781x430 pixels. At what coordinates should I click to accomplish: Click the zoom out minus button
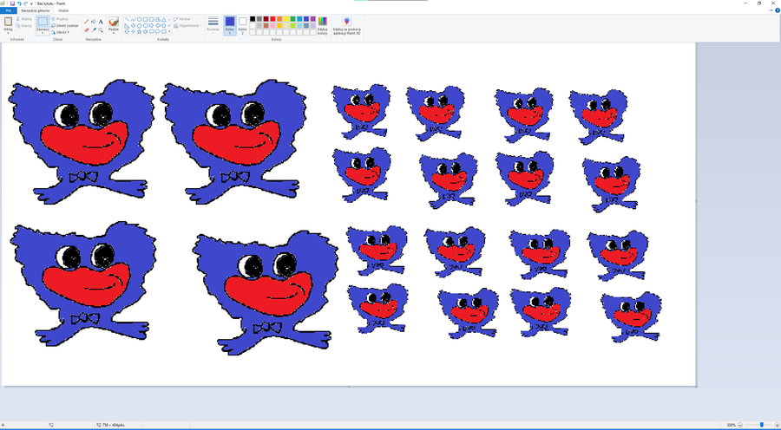pyautogui.click(x=740, y=425)
